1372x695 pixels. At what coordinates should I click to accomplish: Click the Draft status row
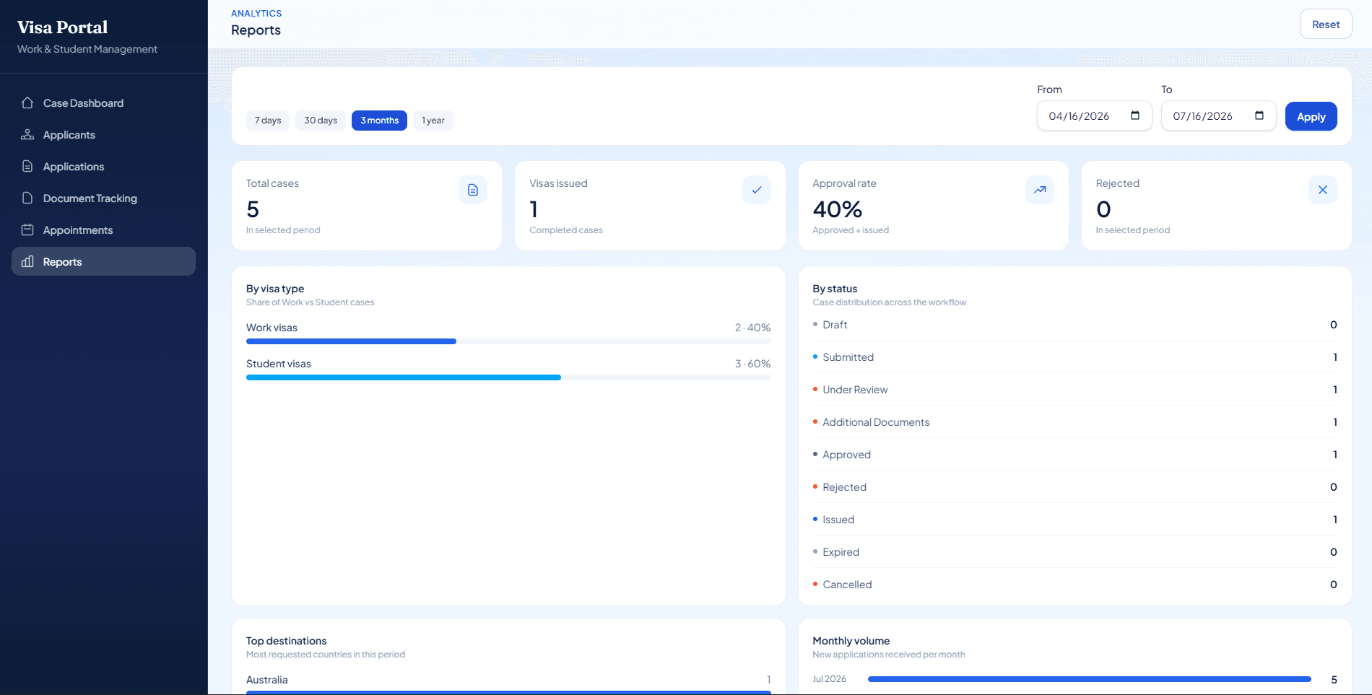click(1074, 325)
